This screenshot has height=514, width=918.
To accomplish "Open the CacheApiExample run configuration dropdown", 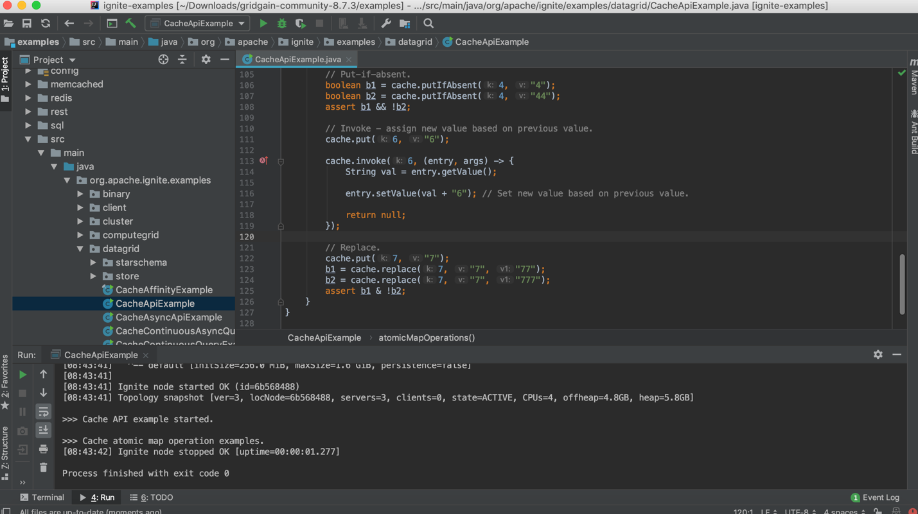I will coord(197,22).
